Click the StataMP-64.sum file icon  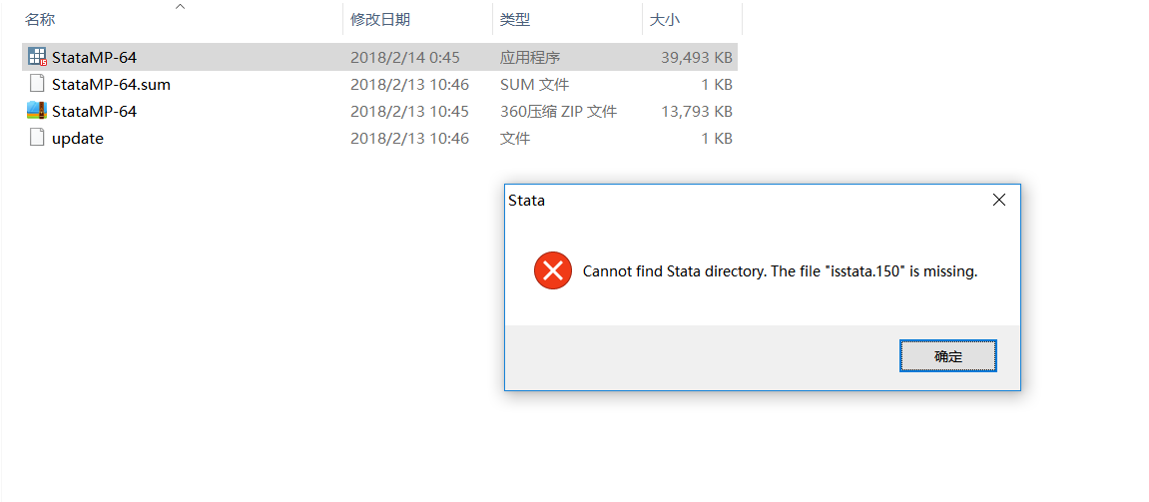pos(37,84)
